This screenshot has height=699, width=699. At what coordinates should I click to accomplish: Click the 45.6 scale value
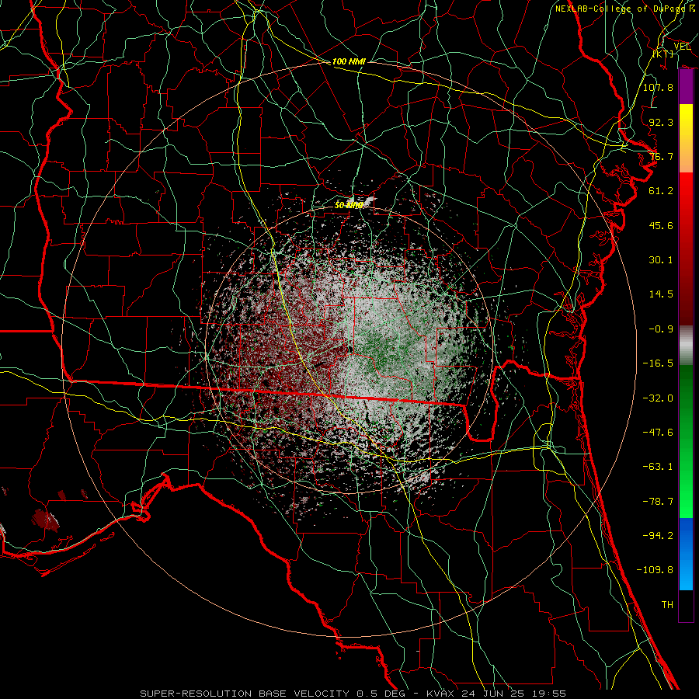661,225
